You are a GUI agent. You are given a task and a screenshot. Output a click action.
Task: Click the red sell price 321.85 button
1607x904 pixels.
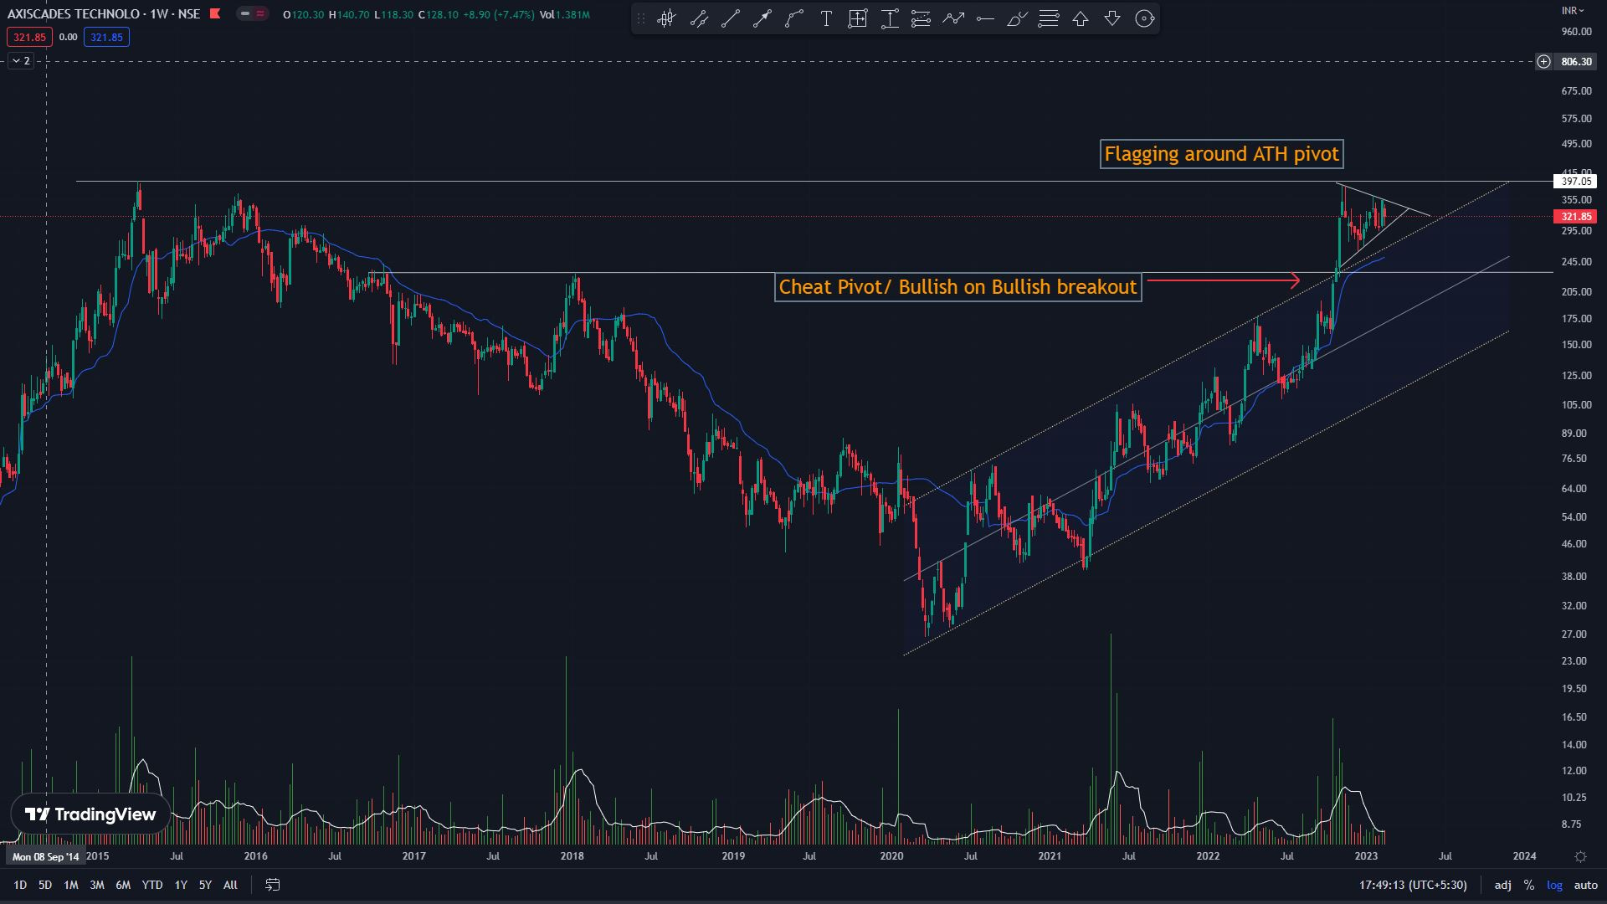pyautogui.click(x=29, y=37)
